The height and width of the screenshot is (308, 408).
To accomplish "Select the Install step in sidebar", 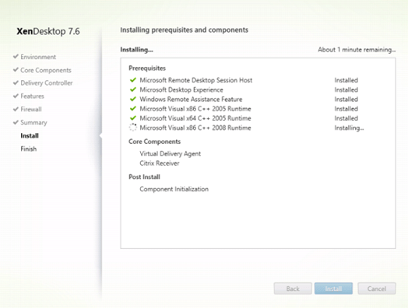I will [30, 135].
